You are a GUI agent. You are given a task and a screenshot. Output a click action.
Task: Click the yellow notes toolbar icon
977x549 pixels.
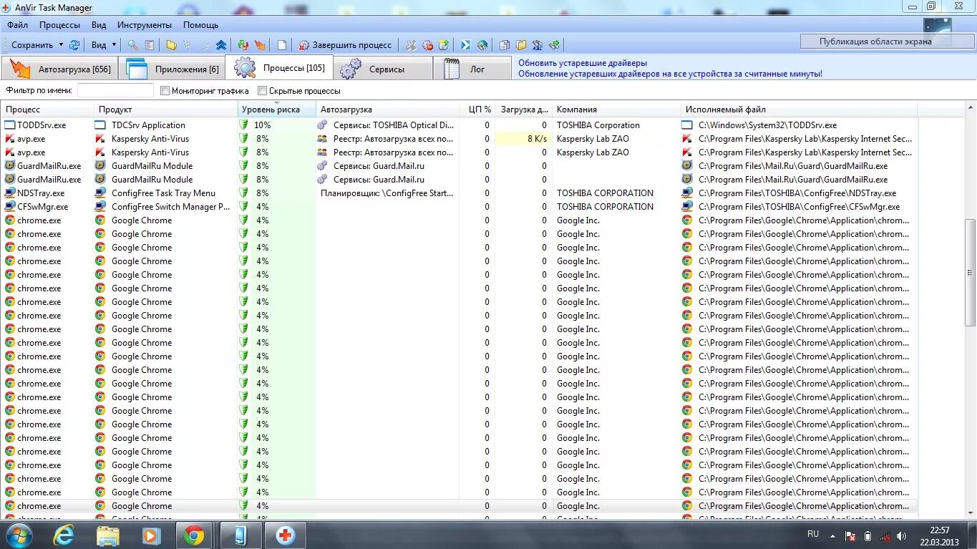pos(521,44)
